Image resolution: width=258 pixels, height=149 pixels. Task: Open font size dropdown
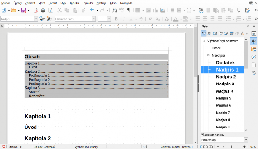pyautogui.click(x=109, y=19)
